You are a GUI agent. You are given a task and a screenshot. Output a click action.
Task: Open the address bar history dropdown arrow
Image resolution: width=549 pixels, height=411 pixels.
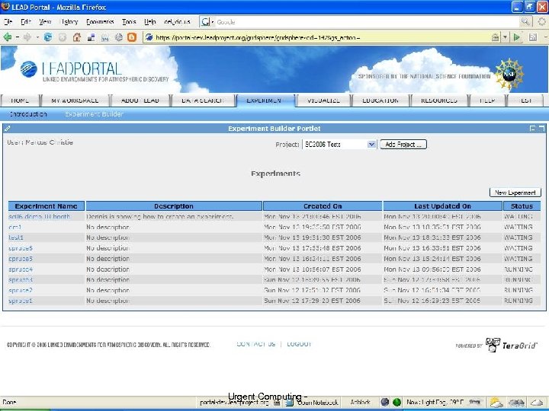click(x=505, y=37)
